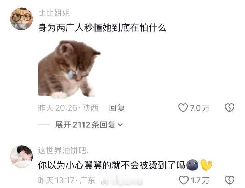
Task: Reply to 比比姐姐 via 回复
Action: 117,108
